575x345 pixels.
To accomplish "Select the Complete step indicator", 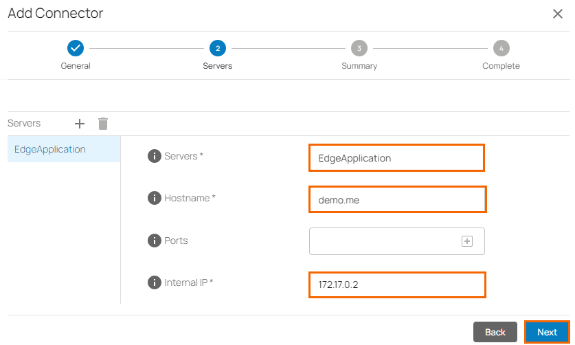I will coord(501,48).
